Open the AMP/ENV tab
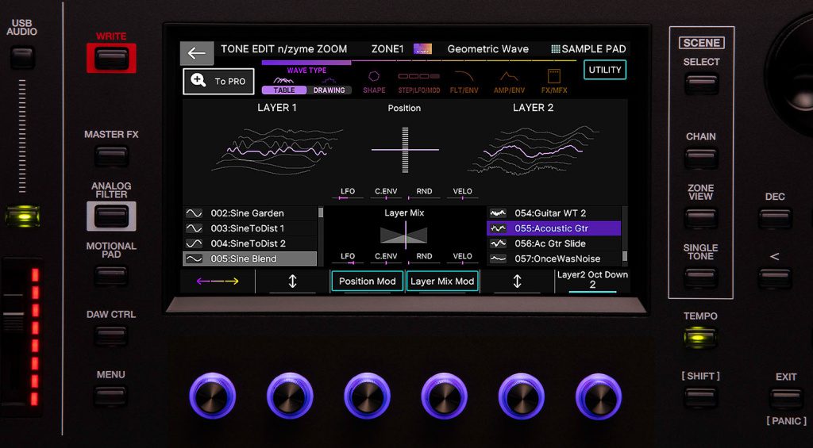The height and width of the screenshot is (448, 813). [509, 82]
